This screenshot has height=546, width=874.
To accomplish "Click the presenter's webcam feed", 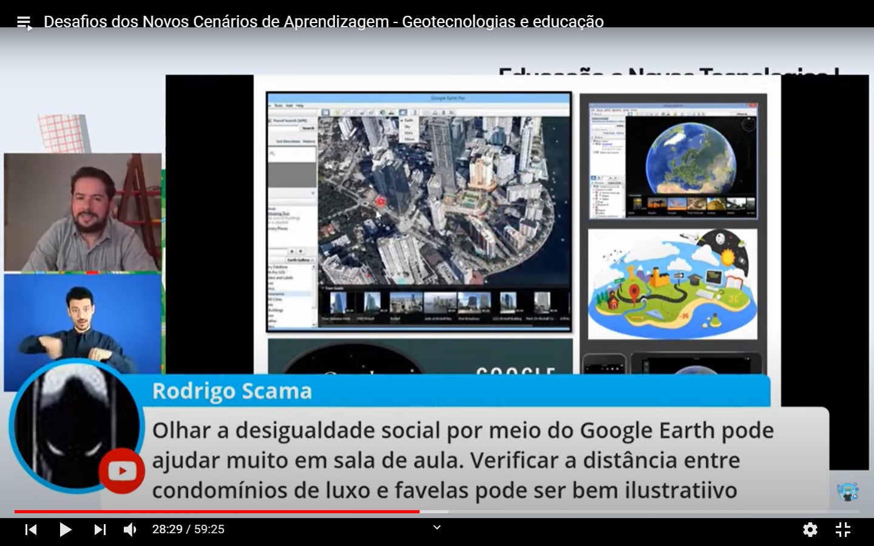I will (x=83, y=212).
